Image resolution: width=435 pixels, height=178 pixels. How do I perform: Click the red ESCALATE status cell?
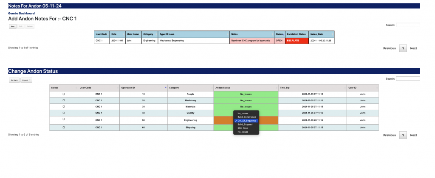pos(297,41)
